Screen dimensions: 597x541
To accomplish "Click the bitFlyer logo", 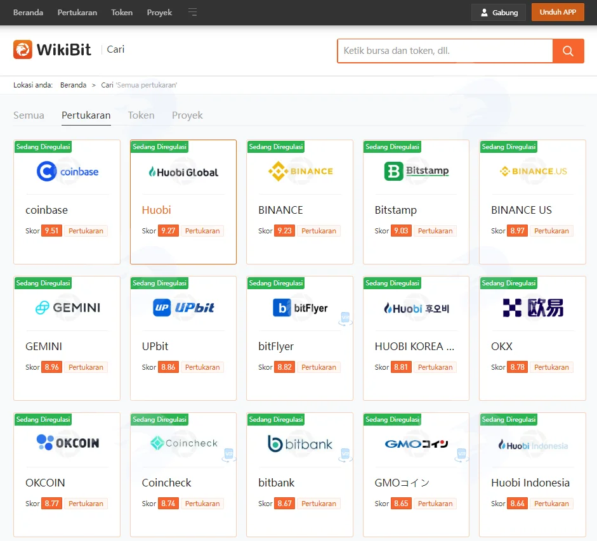I will click(301, 308).
